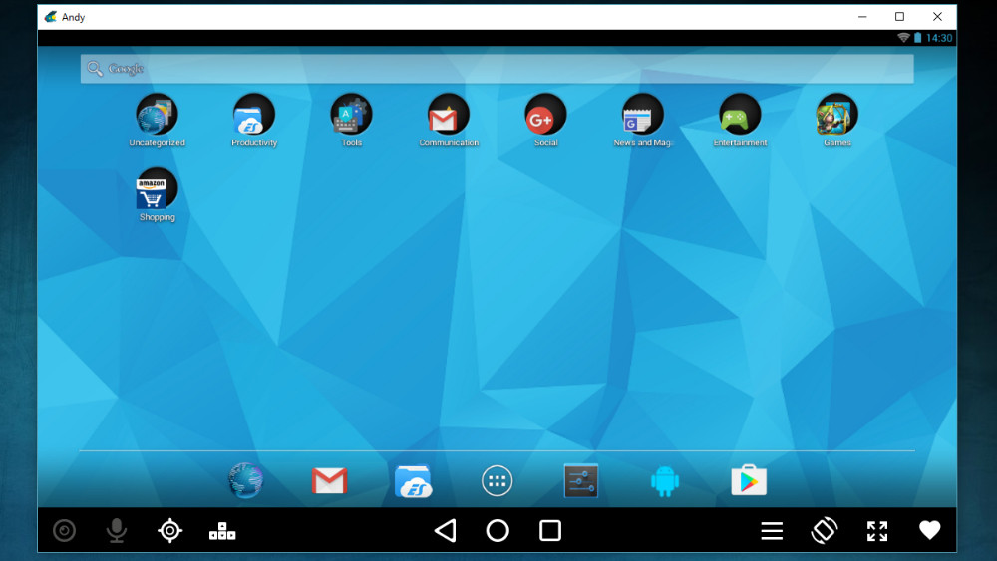
Task: Open the app drawer grid button
Action: 498,481
